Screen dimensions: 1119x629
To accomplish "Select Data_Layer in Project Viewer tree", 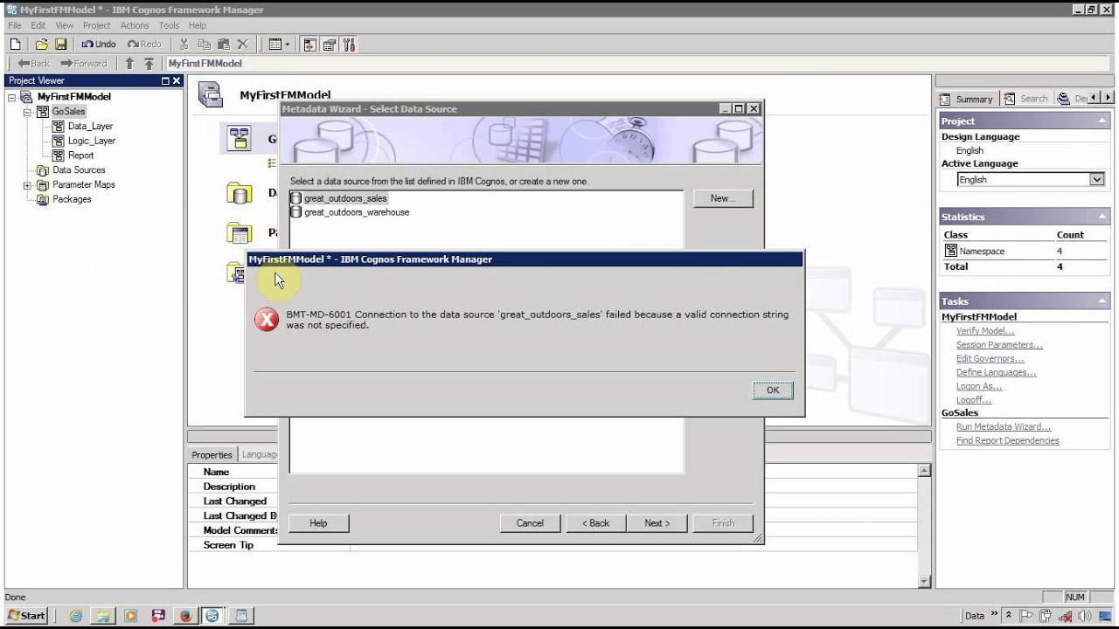I will (90, 127).
